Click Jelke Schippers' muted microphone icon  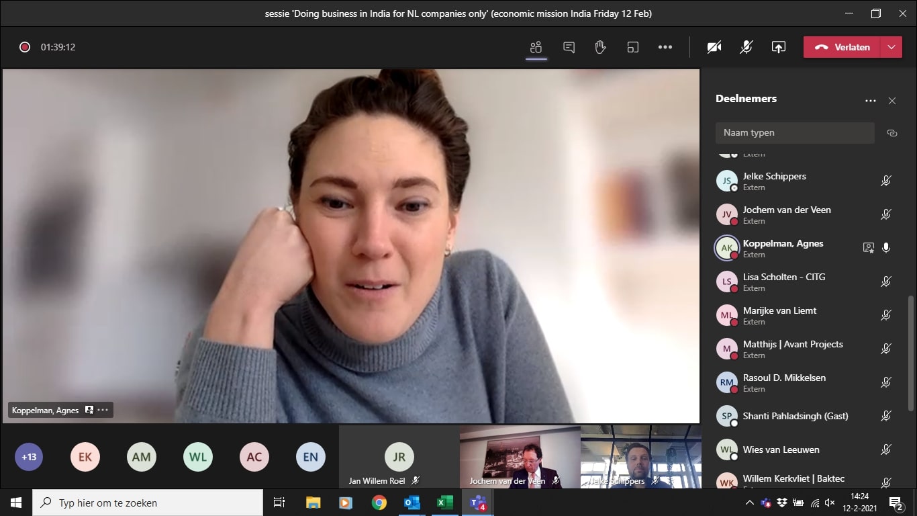[885, 181]
